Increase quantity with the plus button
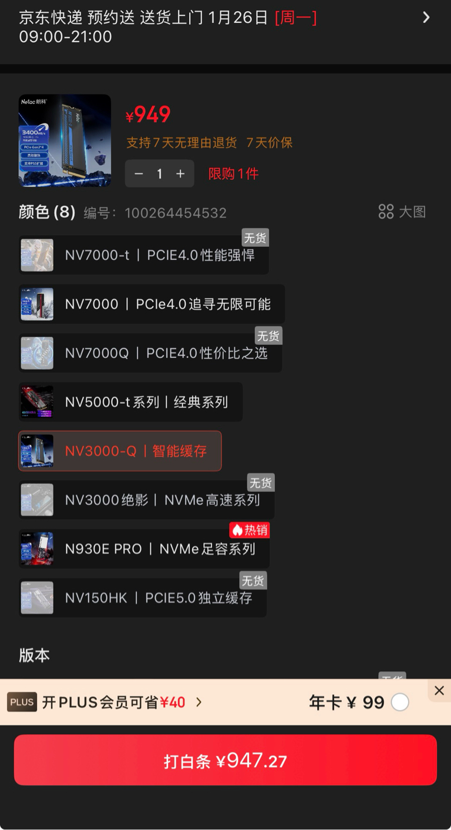This screenshot has width=451, height=830. pos(180,173)
